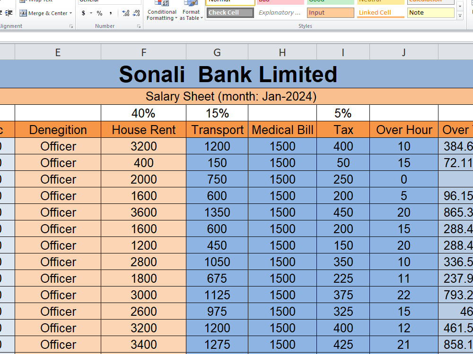Click Tax cell showing 450
Image resolution: width=473 pixels, height=354 pixels.
coord(343,212)
